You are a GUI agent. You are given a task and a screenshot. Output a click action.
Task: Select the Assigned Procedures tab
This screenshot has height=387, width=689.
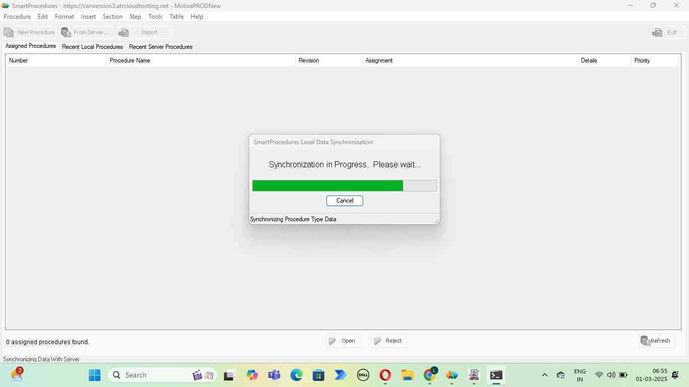pyautogui.click(x=31, y=46)
